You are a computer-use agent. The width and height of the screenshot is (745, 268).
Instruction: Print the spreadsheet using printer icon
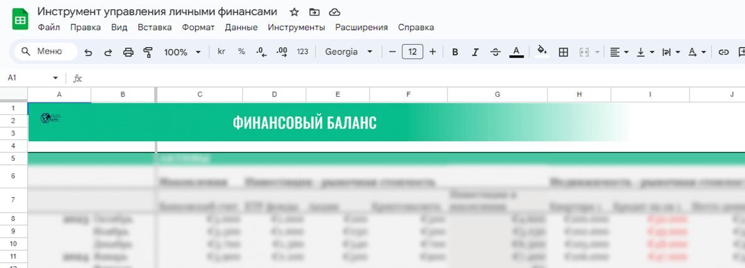pos(128,52)
